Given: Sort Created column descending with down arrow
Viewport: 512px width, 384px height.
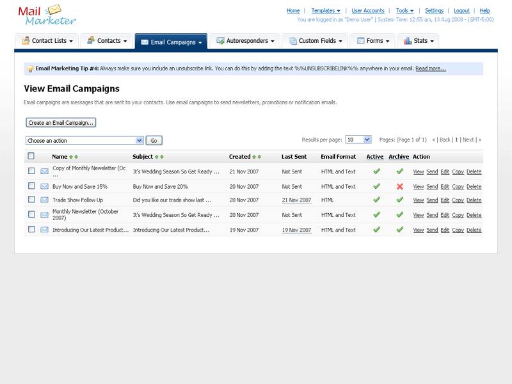Looking at the screenshot, I should click(259, 157).
